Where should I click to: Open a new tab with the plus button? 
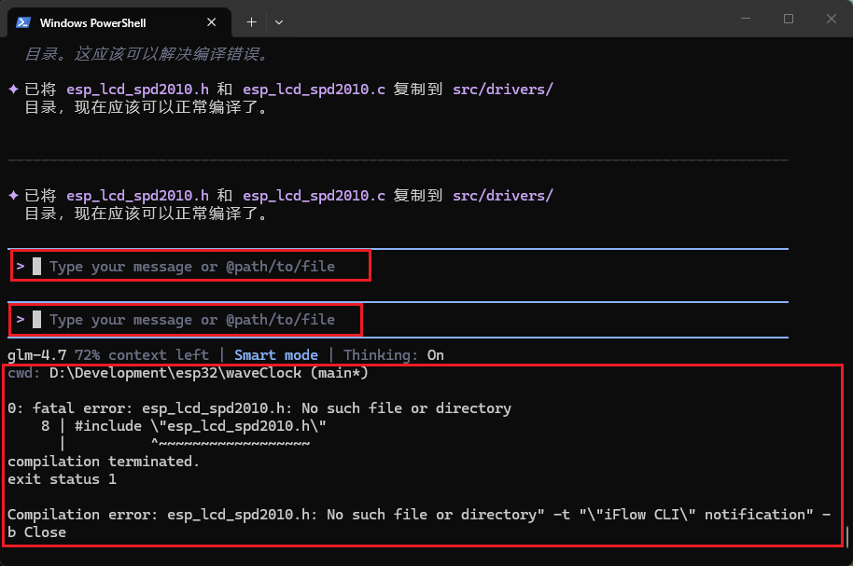click(x=251, y=21)
